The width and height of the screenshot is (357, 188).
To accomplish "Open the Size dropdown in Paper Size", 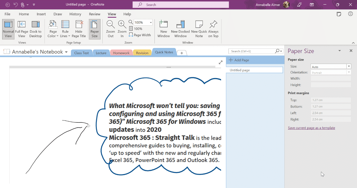I will [349, 66].
